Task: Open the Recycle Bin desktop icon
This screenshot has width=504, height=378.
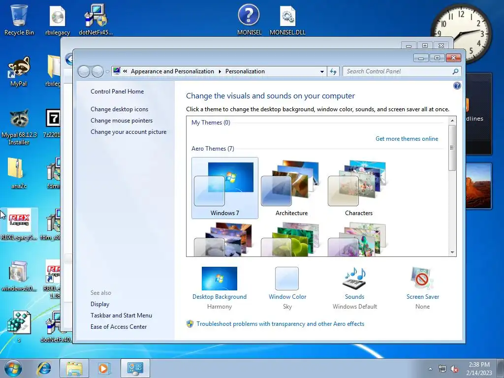Action: 19,19
